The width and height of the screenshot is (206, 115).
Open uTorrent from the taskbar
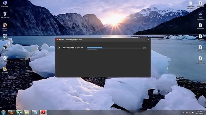click(19, 112)
